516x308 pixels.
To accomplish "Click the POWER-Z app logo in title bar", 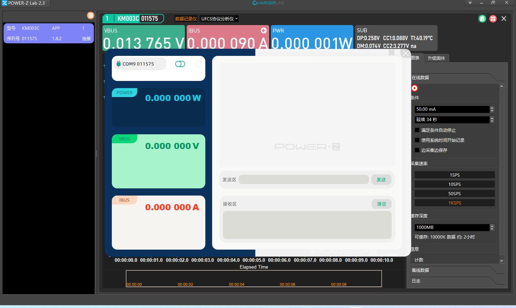I will click(x=5, y=3).
